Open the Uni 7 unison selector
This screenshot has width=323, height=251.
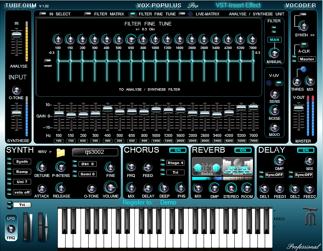(22, 182)
